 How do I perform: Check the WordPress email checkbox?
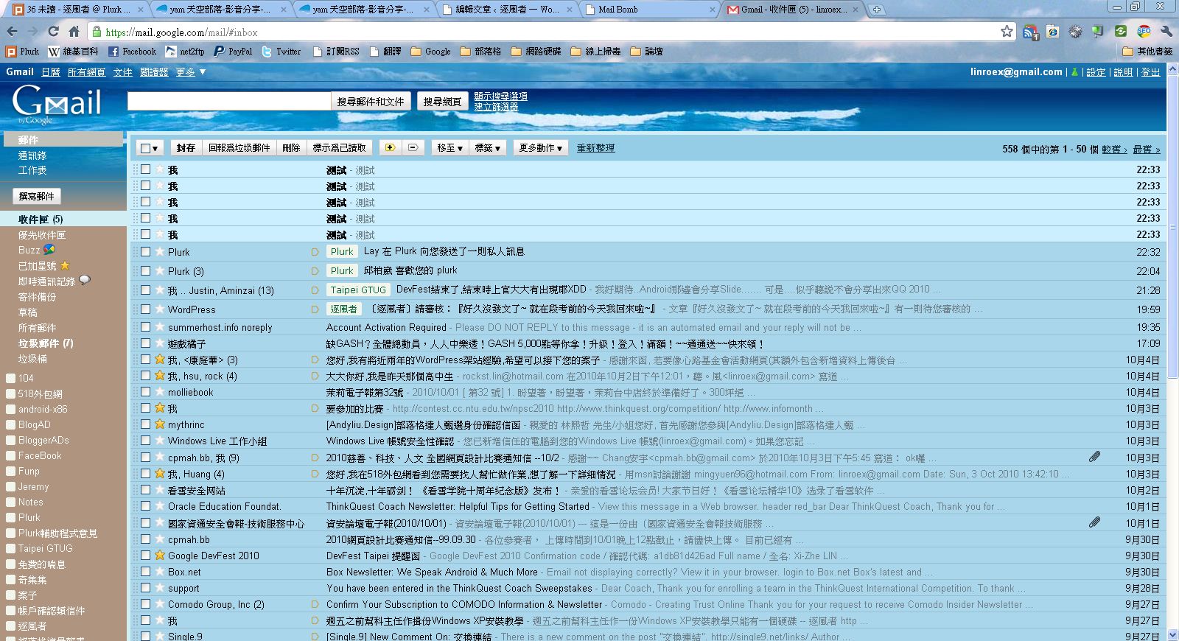[x=146, y=309]
